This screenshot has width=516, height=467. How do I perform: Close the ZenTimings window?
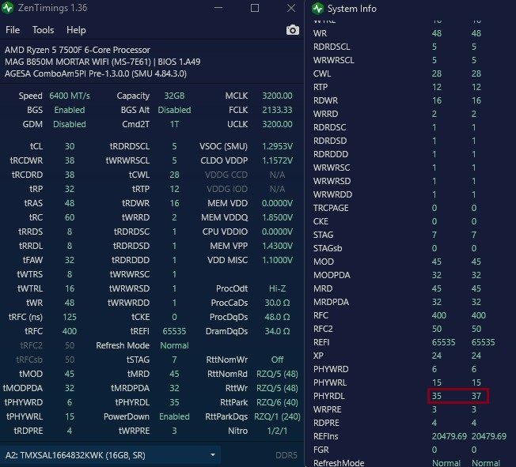tap(291, 8)
